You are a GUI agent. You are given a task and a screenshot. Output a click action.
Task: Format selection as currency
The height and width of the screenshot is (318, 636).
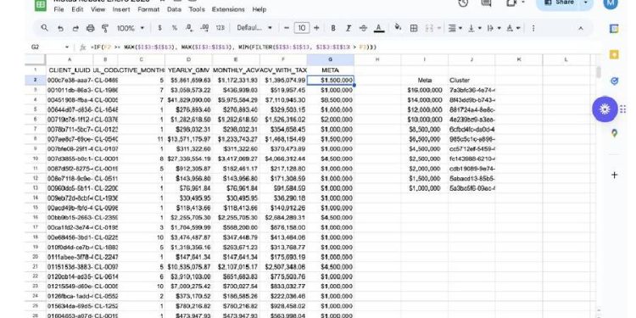159,28
